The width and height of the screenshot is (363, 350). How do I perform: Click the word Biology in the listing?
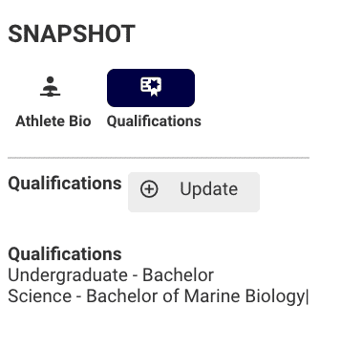pos(275,296)
